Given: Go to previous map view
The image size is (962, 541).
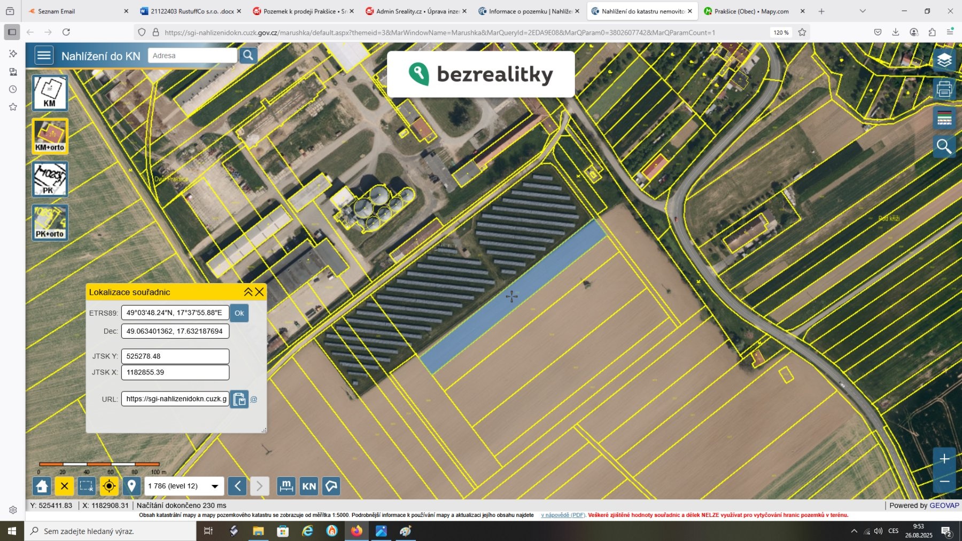Looking at the screenshot, I should 237,486.
